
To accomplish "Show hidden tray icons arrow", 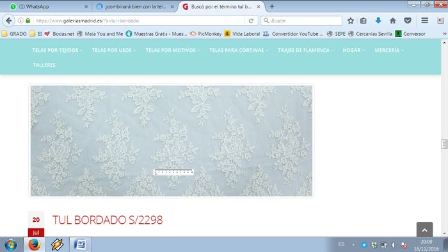I will (353, 245).
